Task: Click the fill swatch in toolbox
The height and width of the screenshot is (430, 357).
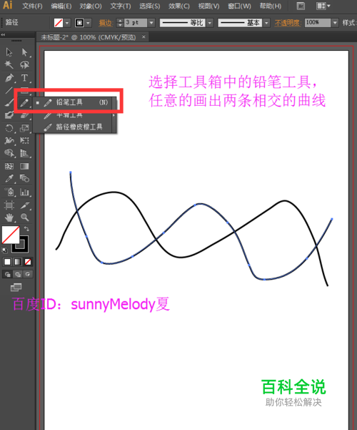Action: [x=11, y=235]
